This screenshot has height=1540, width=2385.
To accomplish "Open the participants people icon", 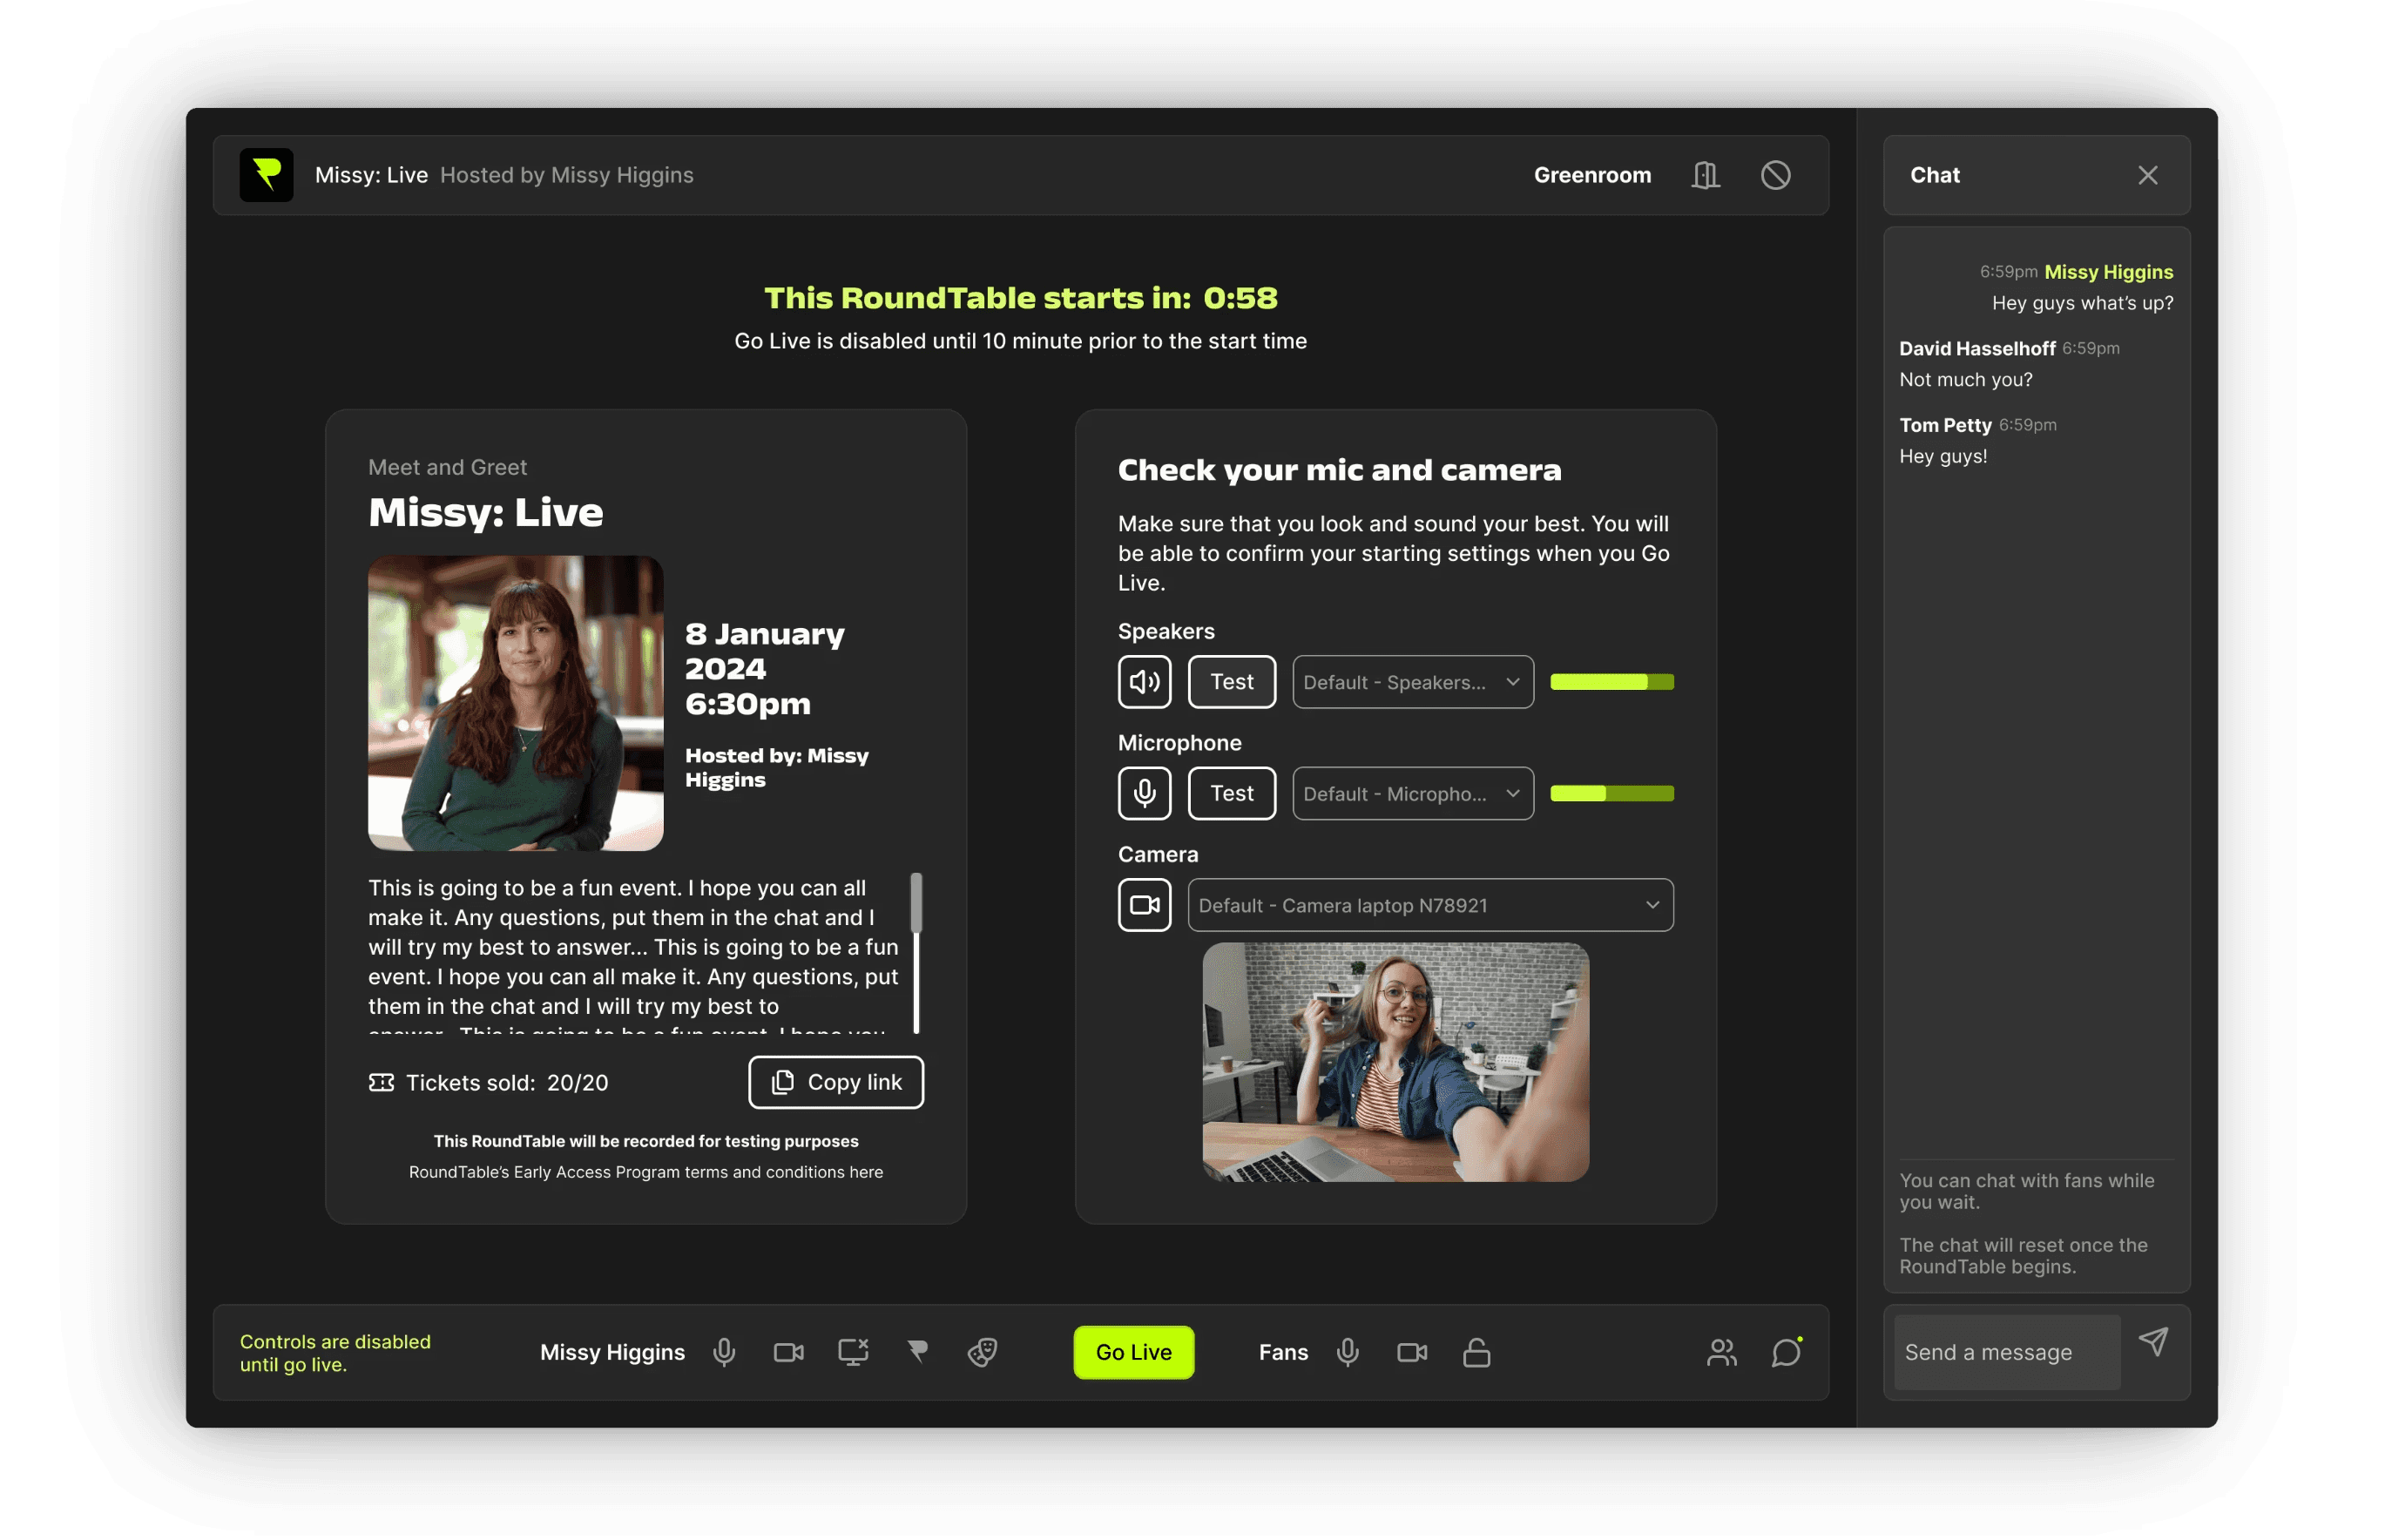I will tap(1721, 1352).
